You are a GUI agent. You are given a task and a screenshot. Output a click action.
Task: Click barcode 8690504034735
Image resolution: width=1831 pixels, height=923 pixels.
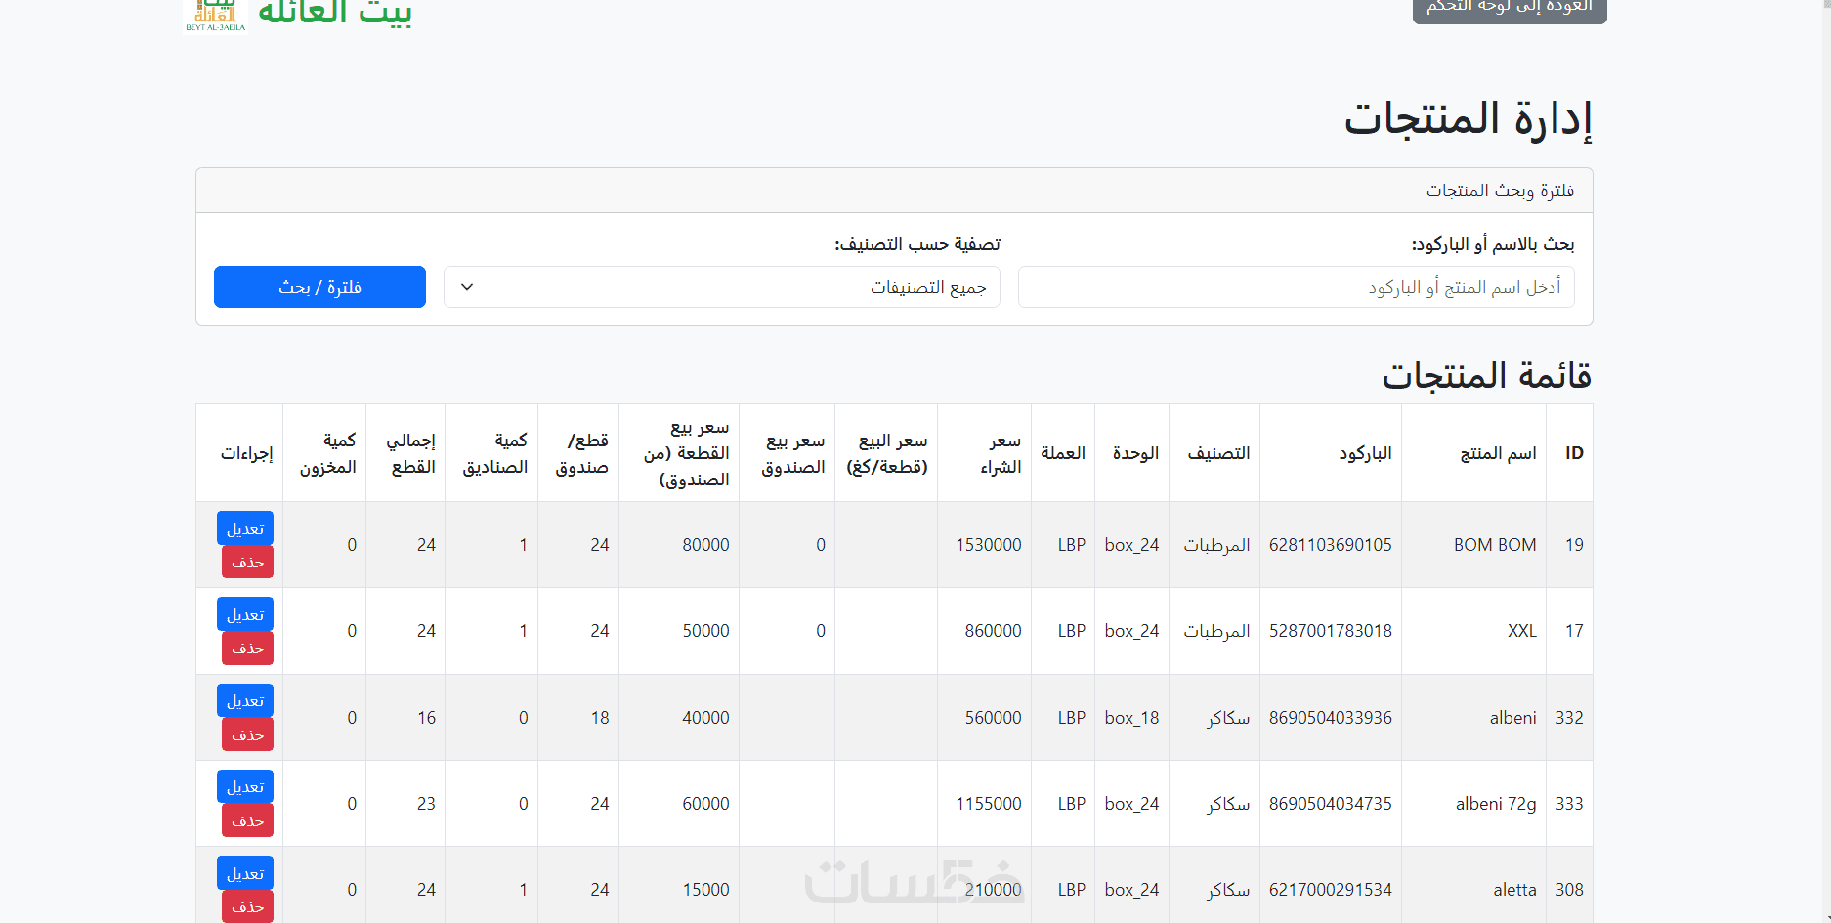(1330, 804)
